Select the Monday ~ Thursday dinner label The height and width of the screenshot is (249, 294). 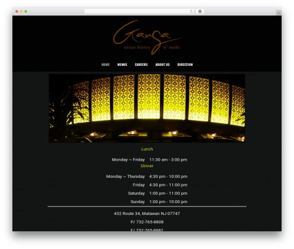(x=125, y=177)
